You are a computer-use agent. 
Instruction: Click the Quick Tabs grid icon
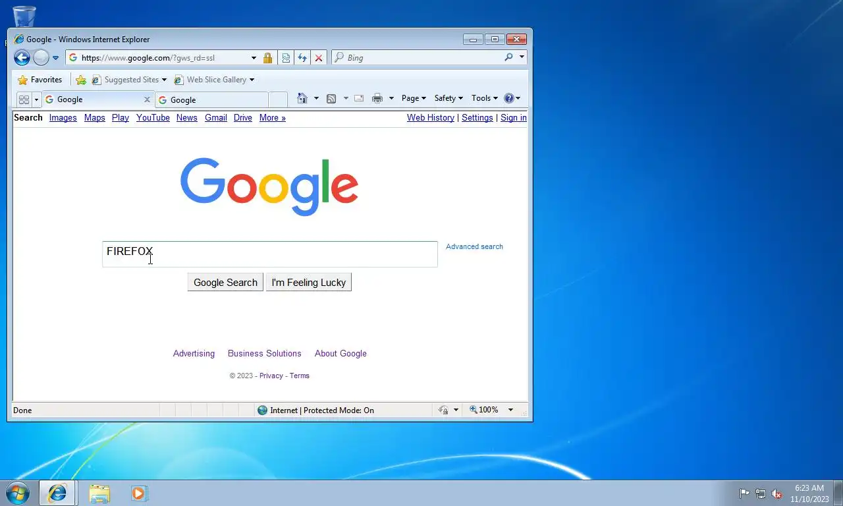24,99
